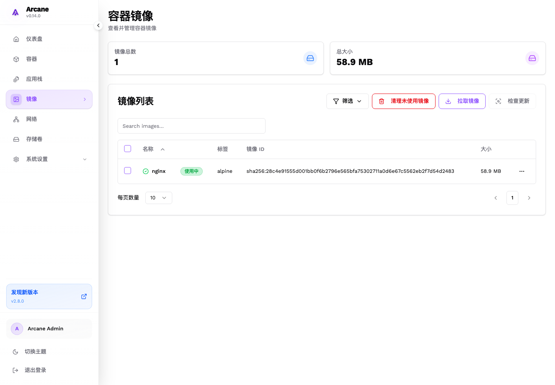Focus the Search images input field
555x385 pixels.
[x=192, y=126]
